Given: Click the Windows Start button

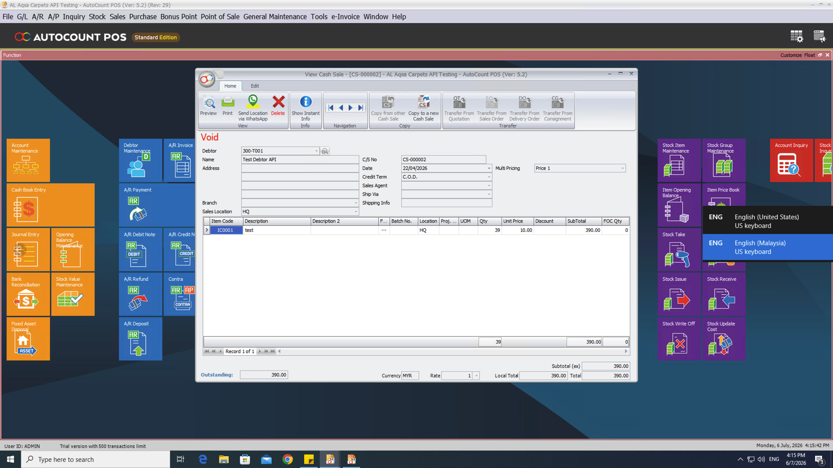Looking at the screenshot, I should [x=10, y=459].
